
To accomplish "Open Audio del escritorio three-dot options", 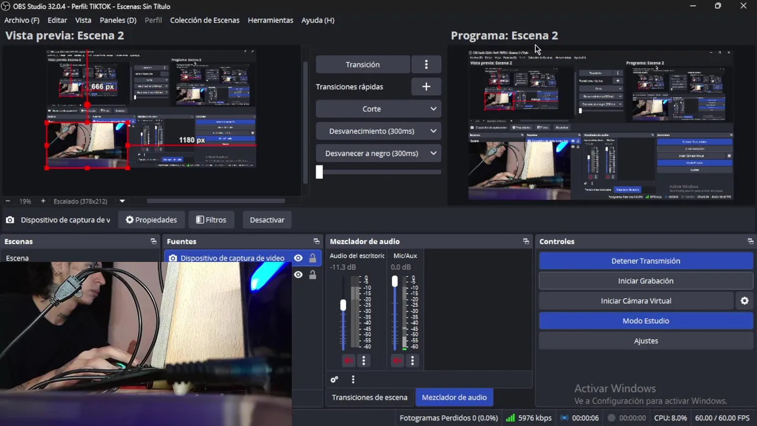I will pos(364,360).
